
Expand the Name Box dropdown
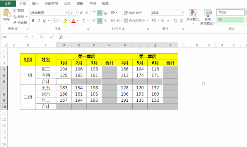click(26, 37)
